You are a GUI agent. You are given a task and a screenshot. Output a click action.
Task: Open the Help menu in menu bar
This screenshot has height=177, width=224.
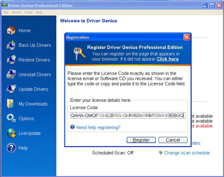pos(39,12)
